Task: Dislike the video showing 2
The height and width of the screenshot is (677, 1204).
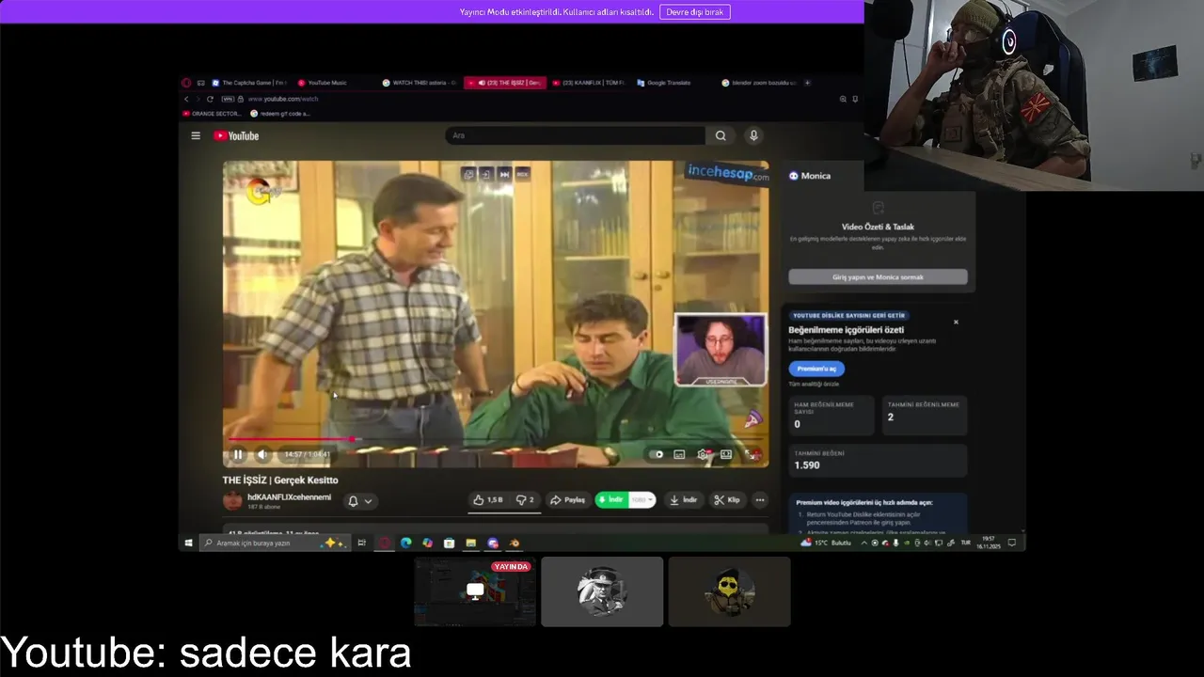Action: tap(526, 500)
